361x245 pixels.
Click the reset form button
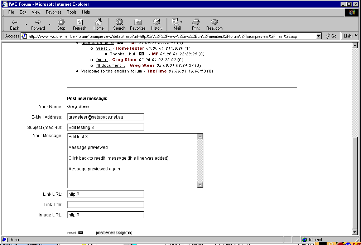pyautogui.click(x=75, y=232)
